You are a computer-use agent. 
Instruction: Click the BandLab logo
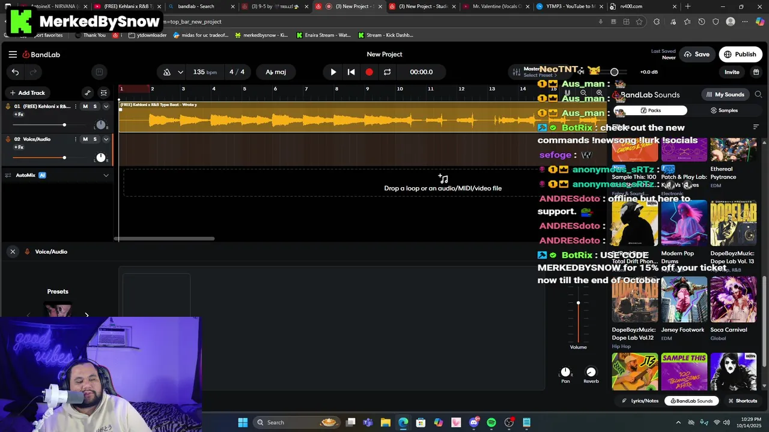tap(41, 54)
